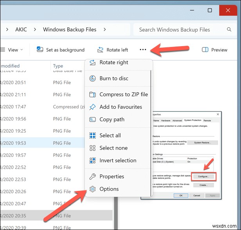This screenshot has width=241, height=230.
Task: Click the Options gear icon
Action: pyautogui.click(x=92, y=189)
